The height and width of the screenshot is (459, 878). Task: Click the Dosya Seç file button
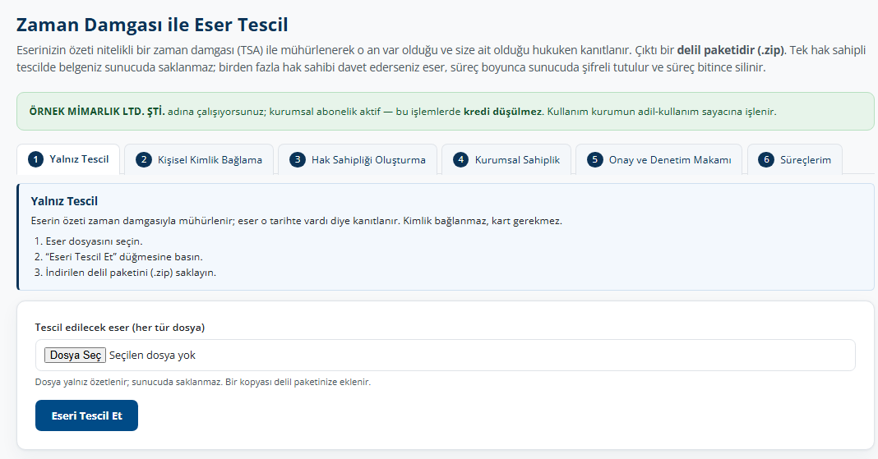click(75, 355)
